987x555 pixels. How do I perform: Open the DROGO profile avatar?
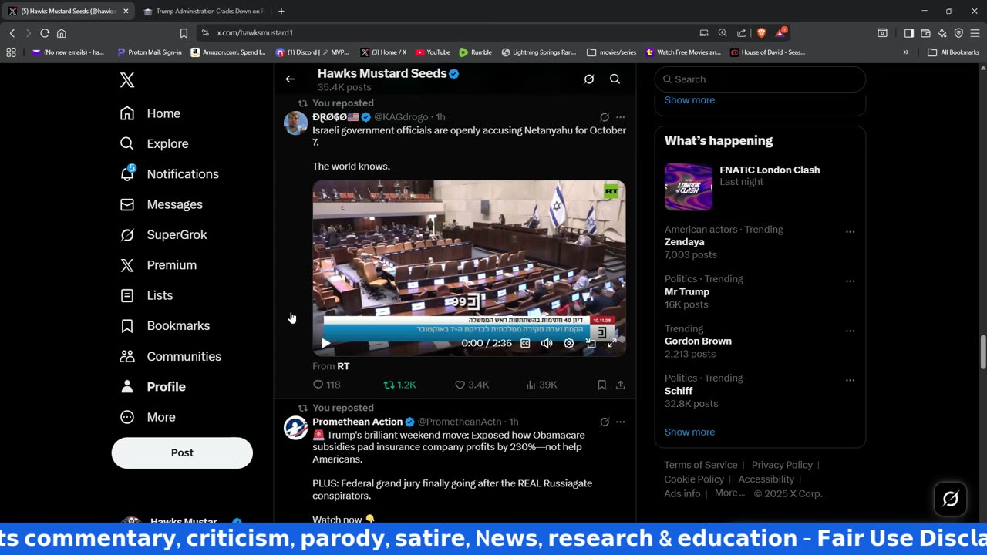click(x=296, y=123)
